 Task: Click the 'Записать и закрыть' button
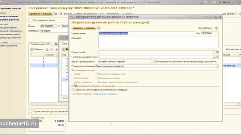pos(84,28)
